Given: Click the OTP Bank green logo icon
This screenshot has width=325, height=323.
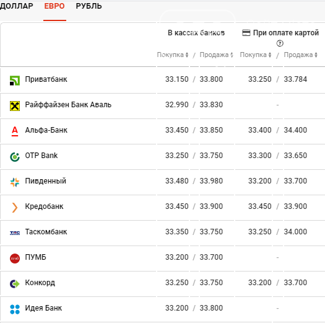Looking at the screenshot, I should (x=15, y=157).
